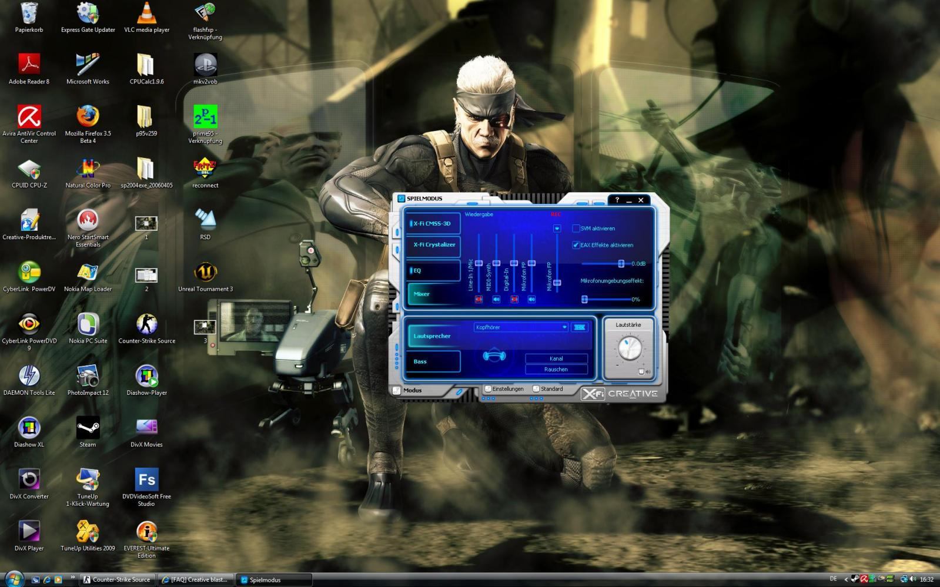This screenshot has height=587, width=940.
Task: Switch to the X-Fi CMSS-3D tab
Action: [434, 223]
